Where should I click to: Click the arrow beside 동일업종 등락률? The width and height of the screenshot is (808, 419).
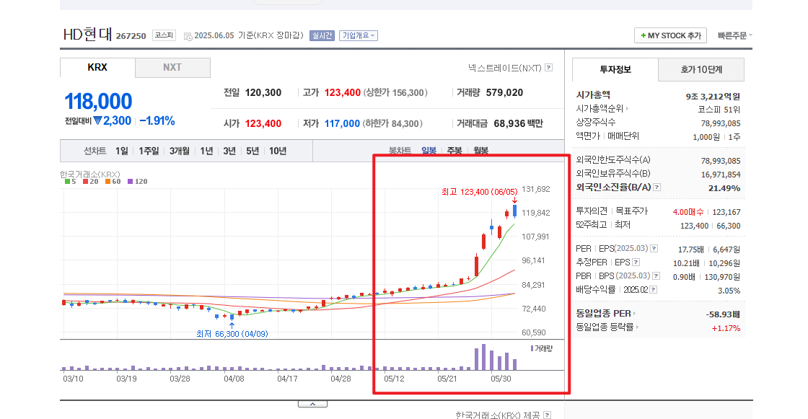coord(638,327)
